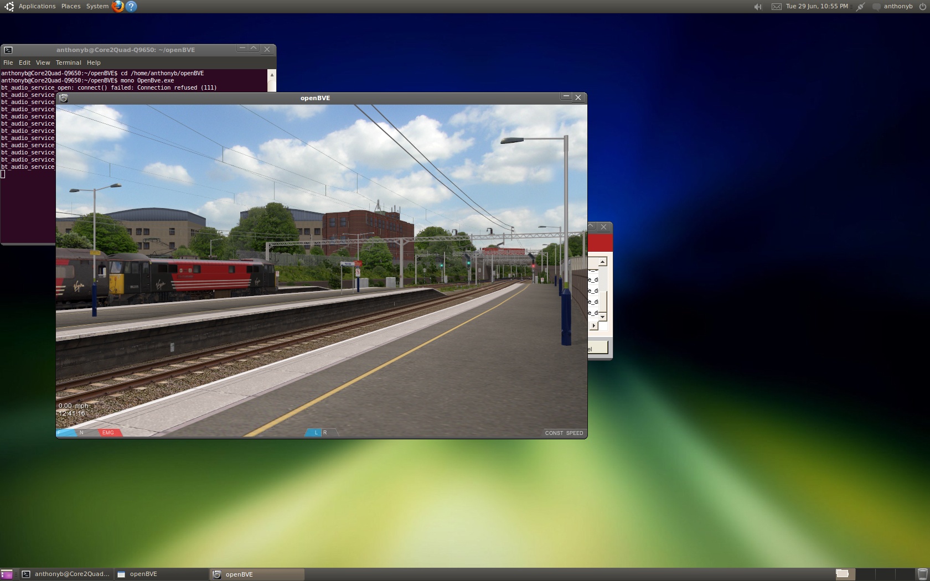
Task: Click scroll-down arrow in partially hidden dialog
Action: point(602,317)
